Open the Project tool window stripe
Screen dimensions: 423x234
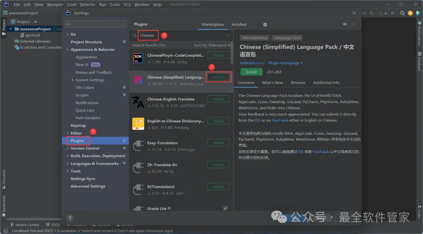pos(4,27)
